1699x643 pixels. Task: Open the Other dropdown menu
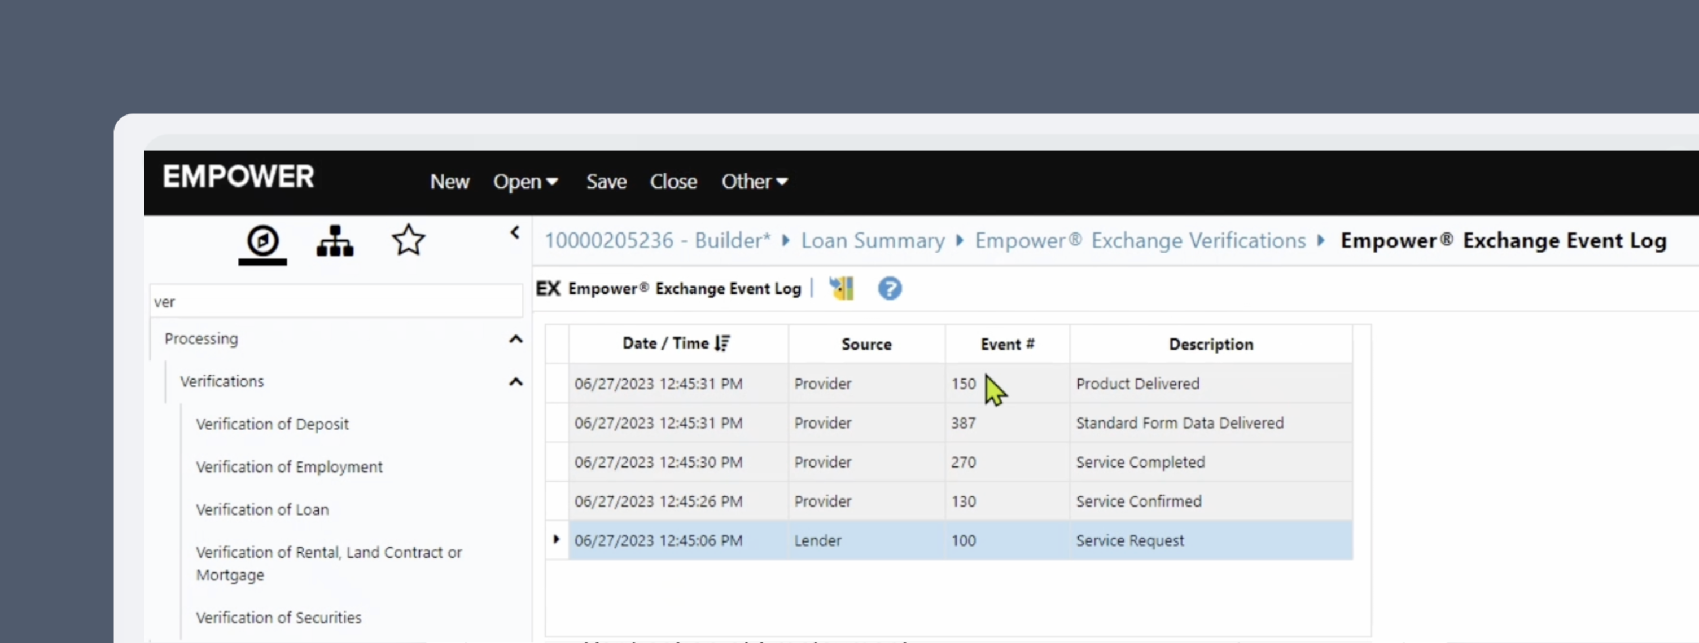click(755, 181)
